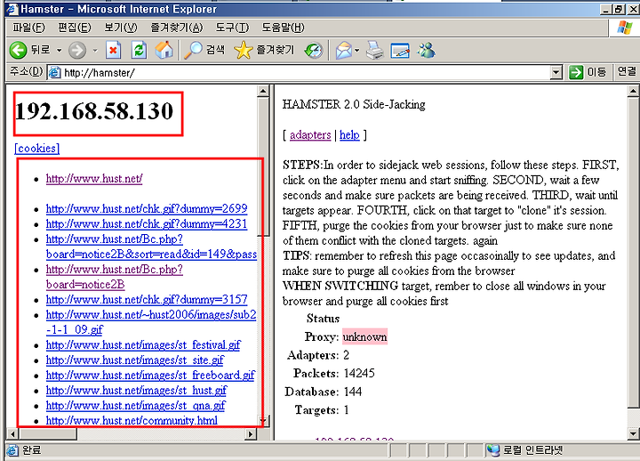Click the Internet Explorer title bar icon
Screen dimensions: 640x461
point(12,9)
